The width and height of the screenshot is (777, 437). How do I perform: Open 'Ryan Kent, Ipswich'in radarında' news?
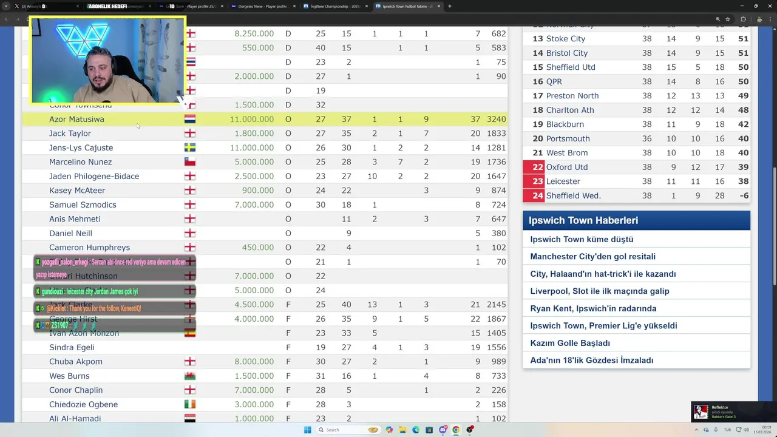tap(593, 308)
